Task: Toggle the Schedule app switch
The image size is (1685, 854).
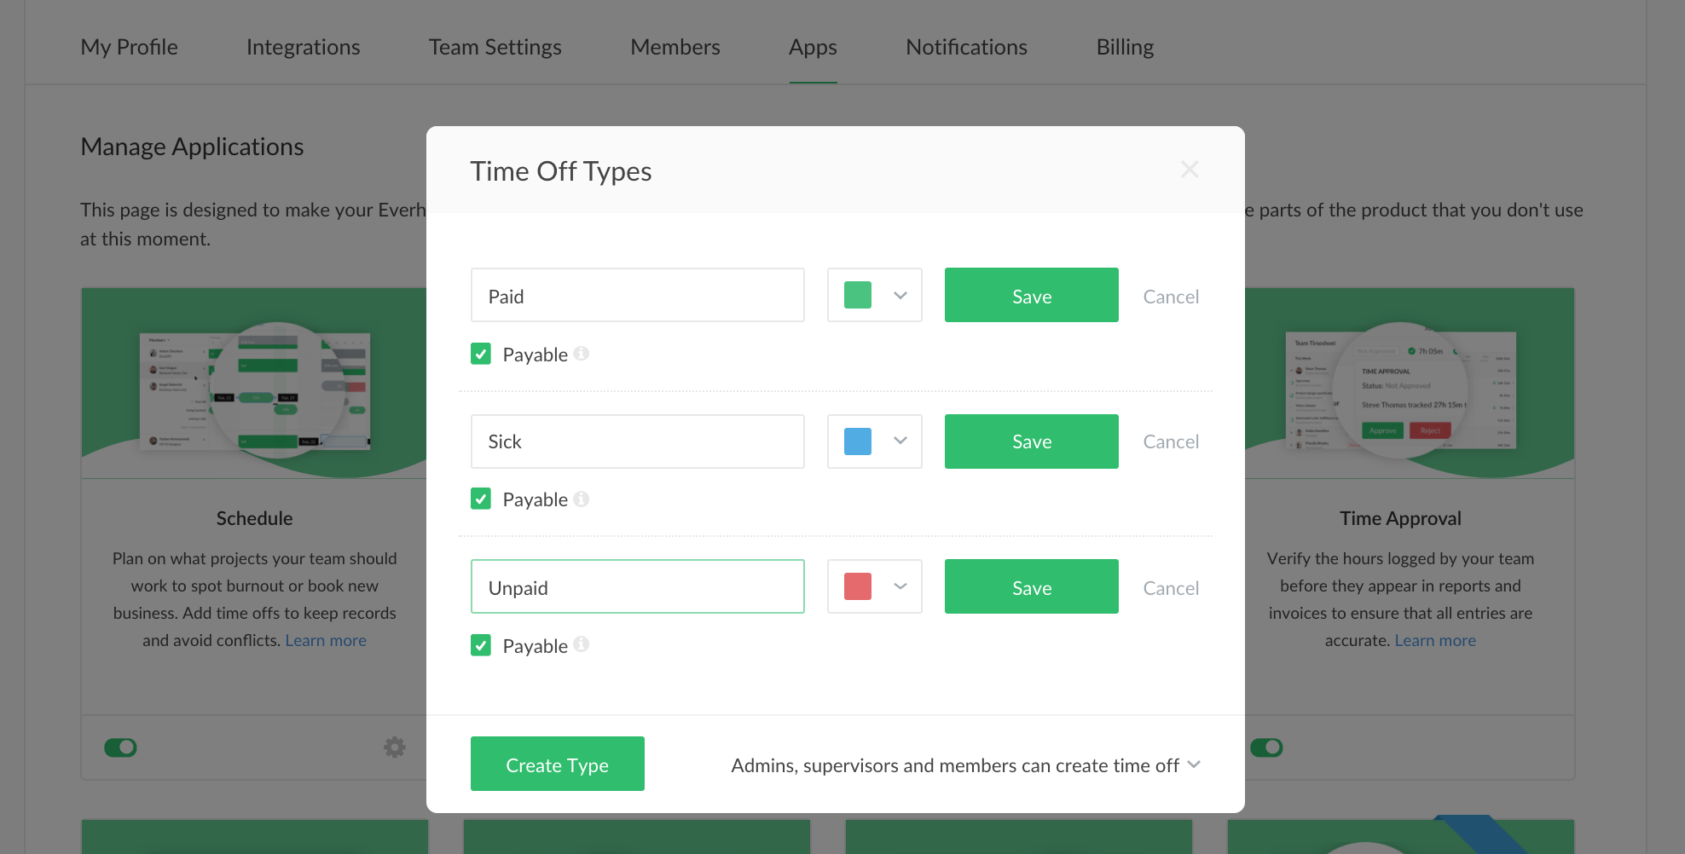Action: click(x=120, y=747)
